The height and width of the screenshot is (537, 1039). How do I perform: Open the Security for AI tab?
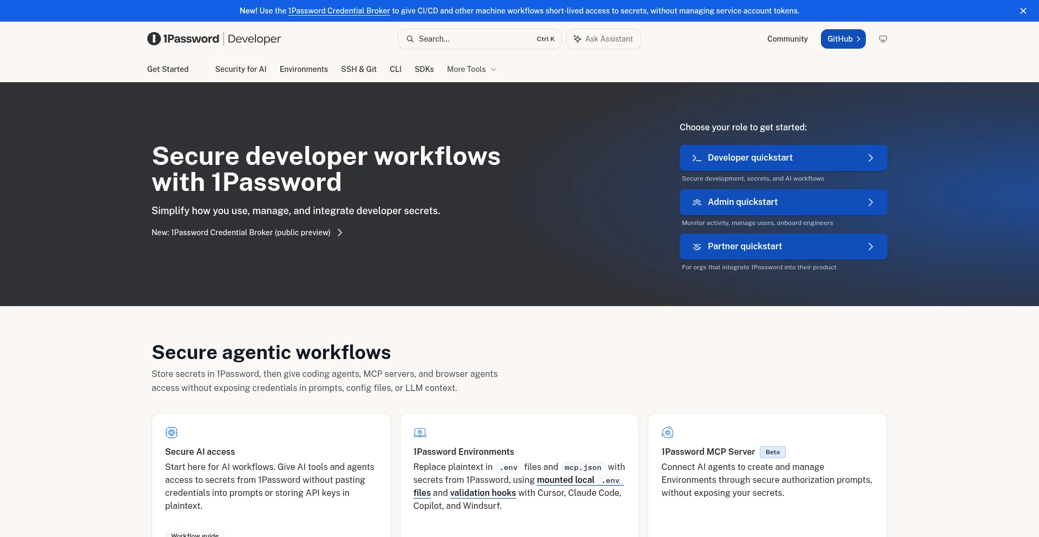[x=241, y=69]
